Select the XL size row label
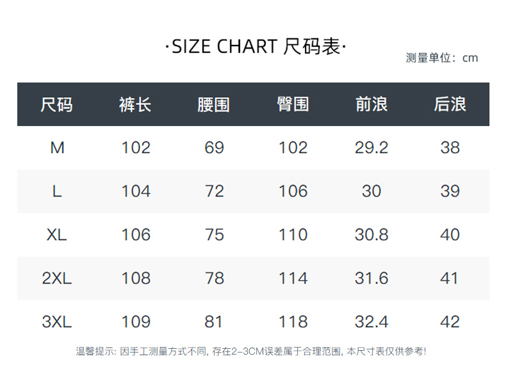This screenshot has height=377, width=506. tap(57, 235)
